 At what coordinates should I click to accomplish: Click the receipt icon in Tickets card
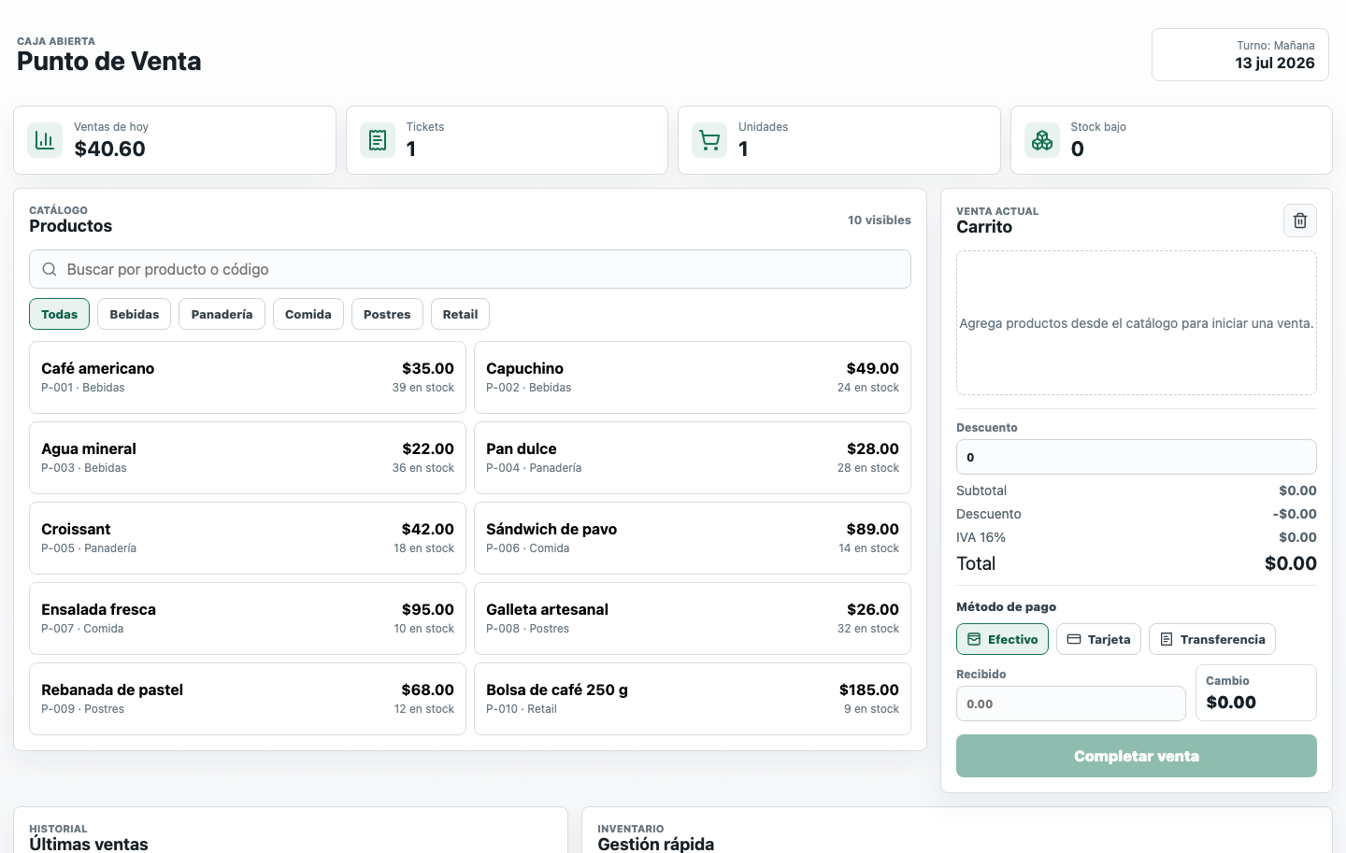tap(377, 140)
